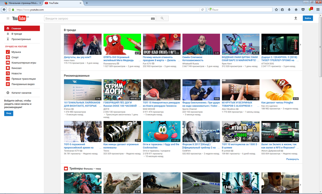Open the Спорт category in sidebar

click(15, 57)
